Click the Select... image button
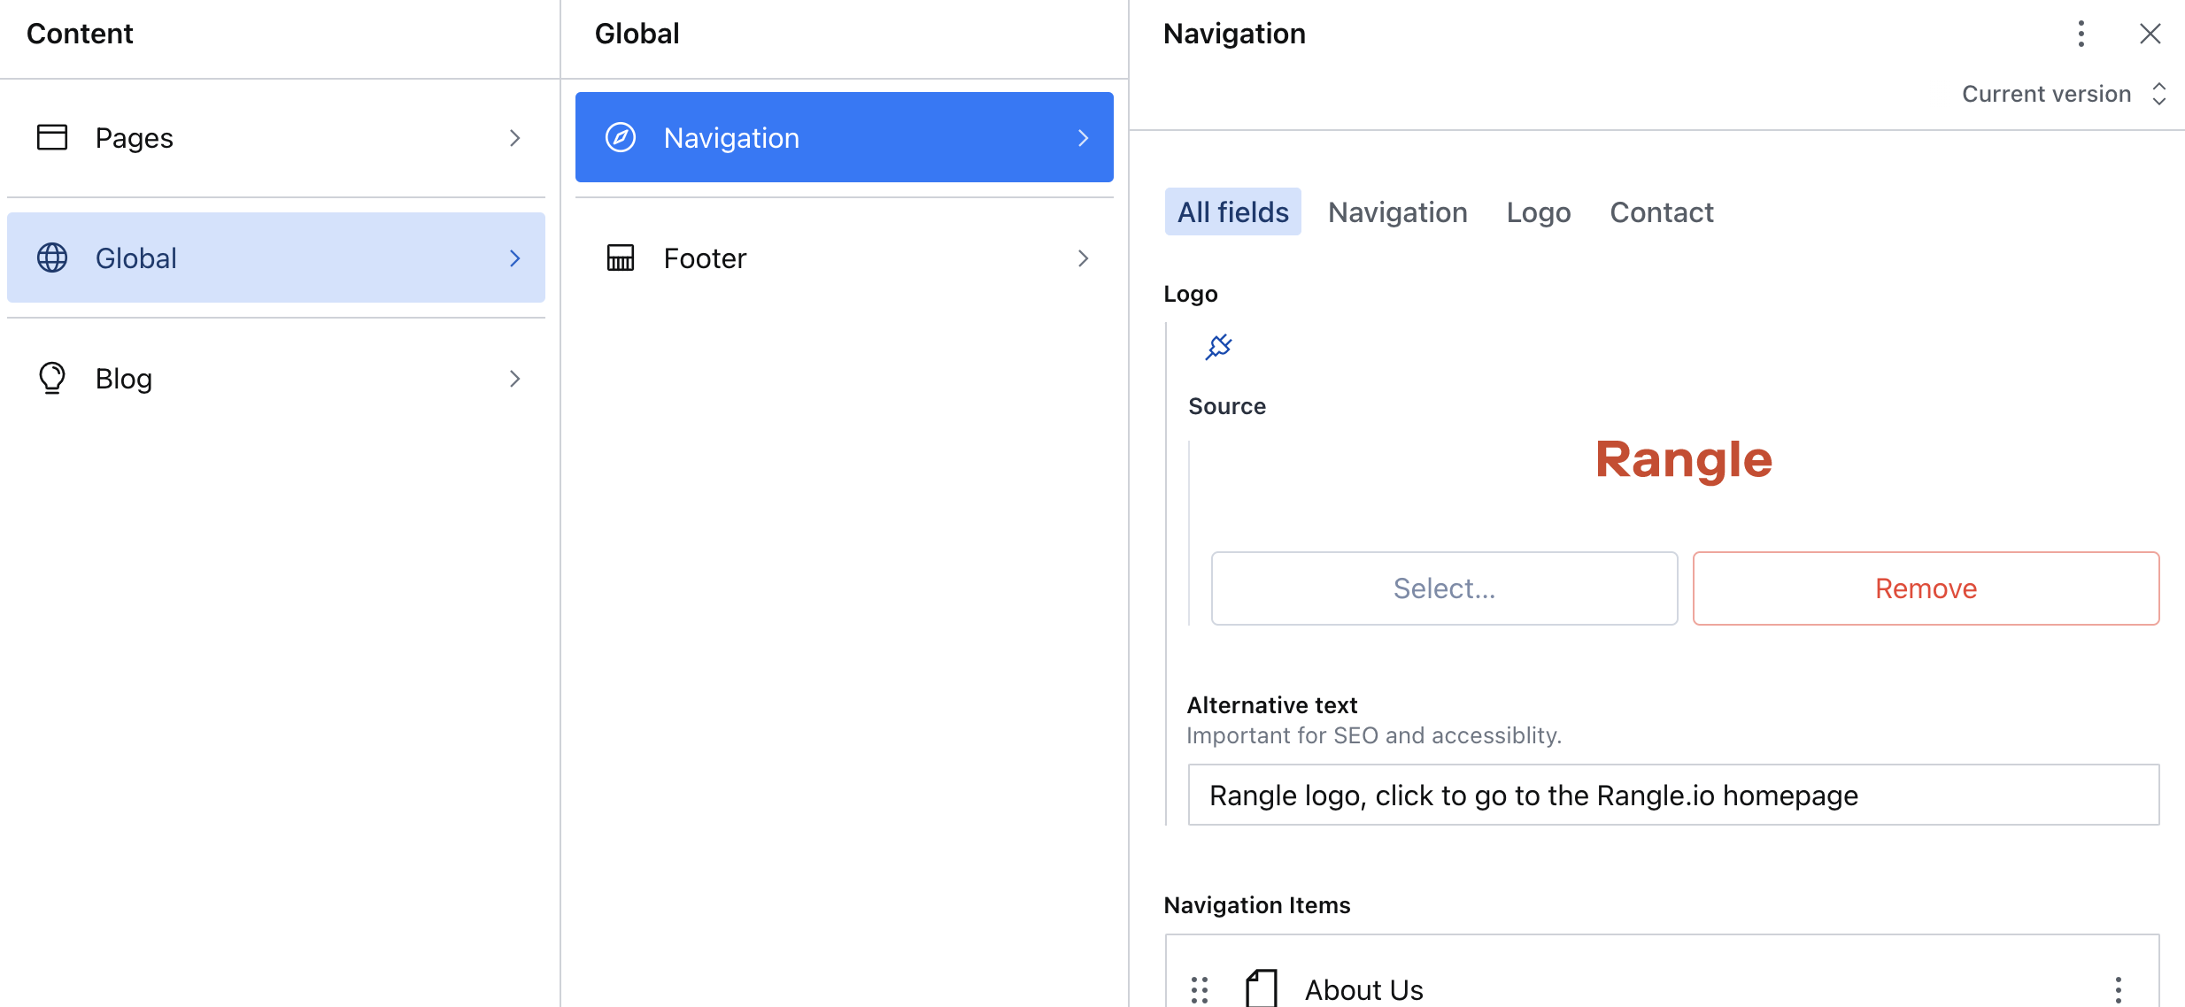The width and height of the screenshot is (2185, 1007). coord(1444,588)
